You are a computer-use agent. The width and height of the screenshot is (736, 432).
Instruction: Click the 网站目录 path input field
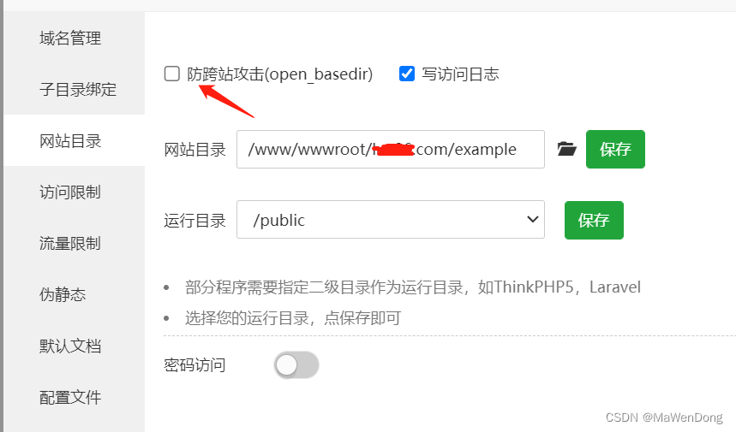point(391,149)
